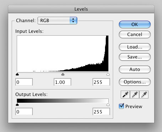162x132 pixels.
Task: Click the Load... button
Action: (135, 47)
